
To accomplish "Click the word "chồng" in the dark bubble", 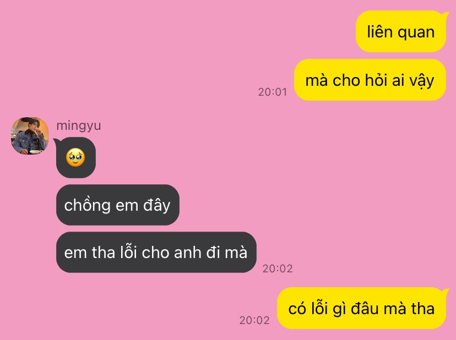I will point(86,205).
